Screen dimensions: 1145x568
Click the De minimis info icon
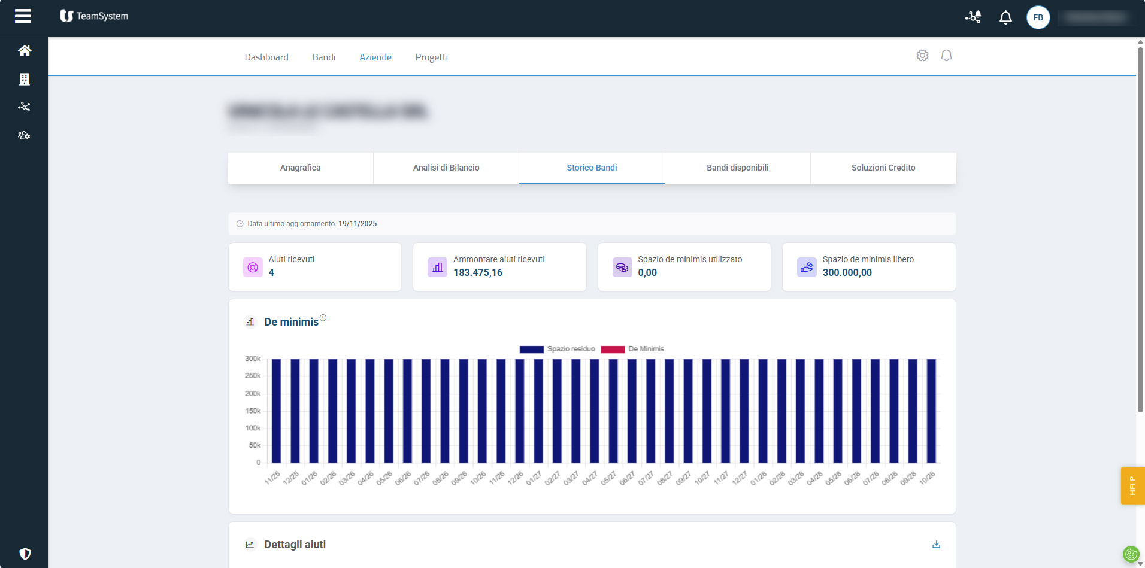[323, 318]
